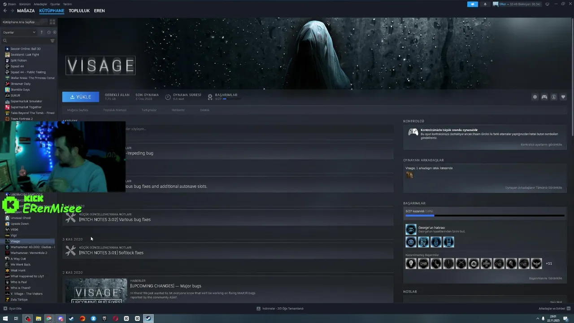Click the library search magnifier
The width and height of the screenshot is (574, 323).
pos(5,41)
